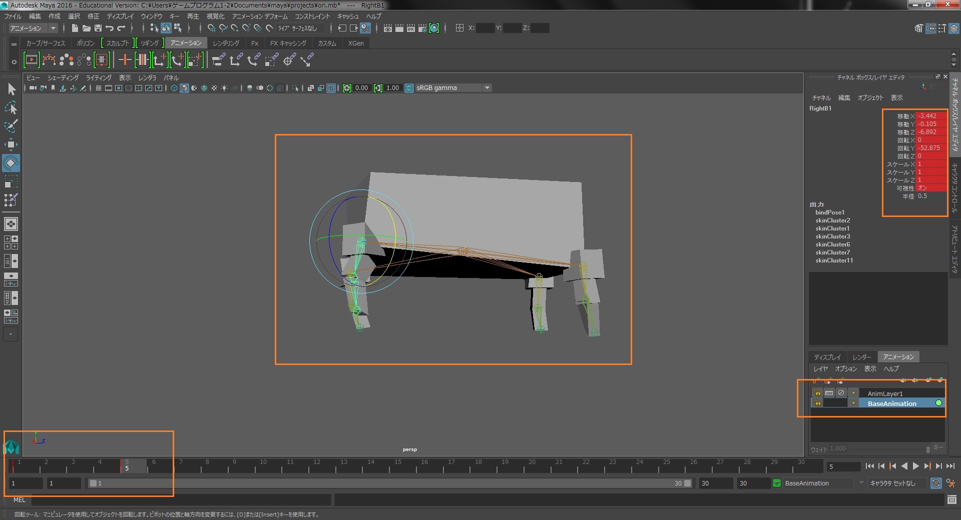Pick the Paint selection tool

[x=11, y=125]
